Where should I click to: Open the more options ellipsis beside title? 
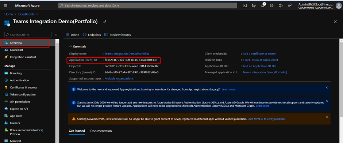pos(112,21)
